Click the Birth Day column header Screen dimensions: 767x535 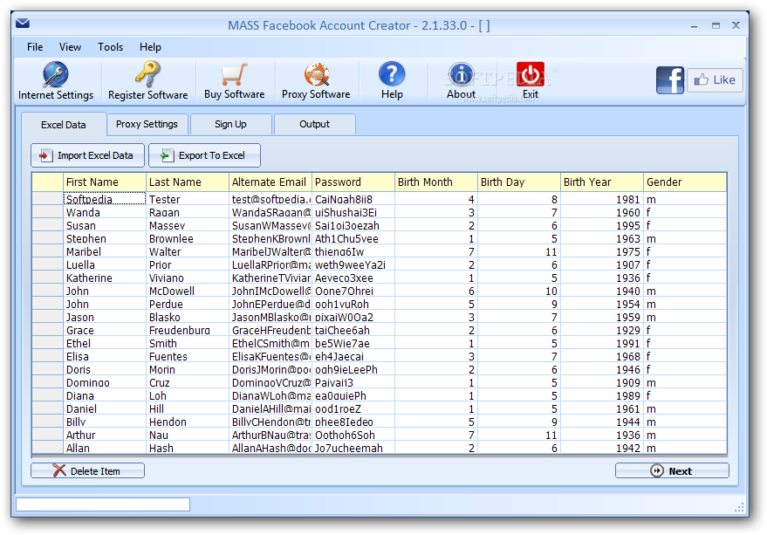pyautogui.click(x=519, y=182)
